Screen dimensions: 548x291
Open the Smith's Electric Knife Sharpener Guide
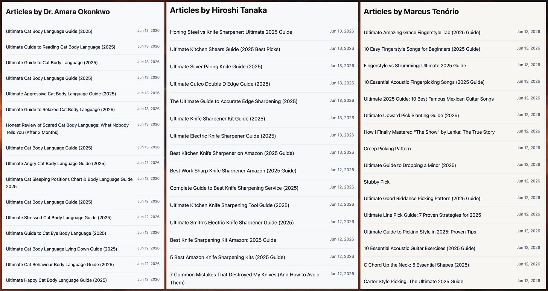coord(232,223)
